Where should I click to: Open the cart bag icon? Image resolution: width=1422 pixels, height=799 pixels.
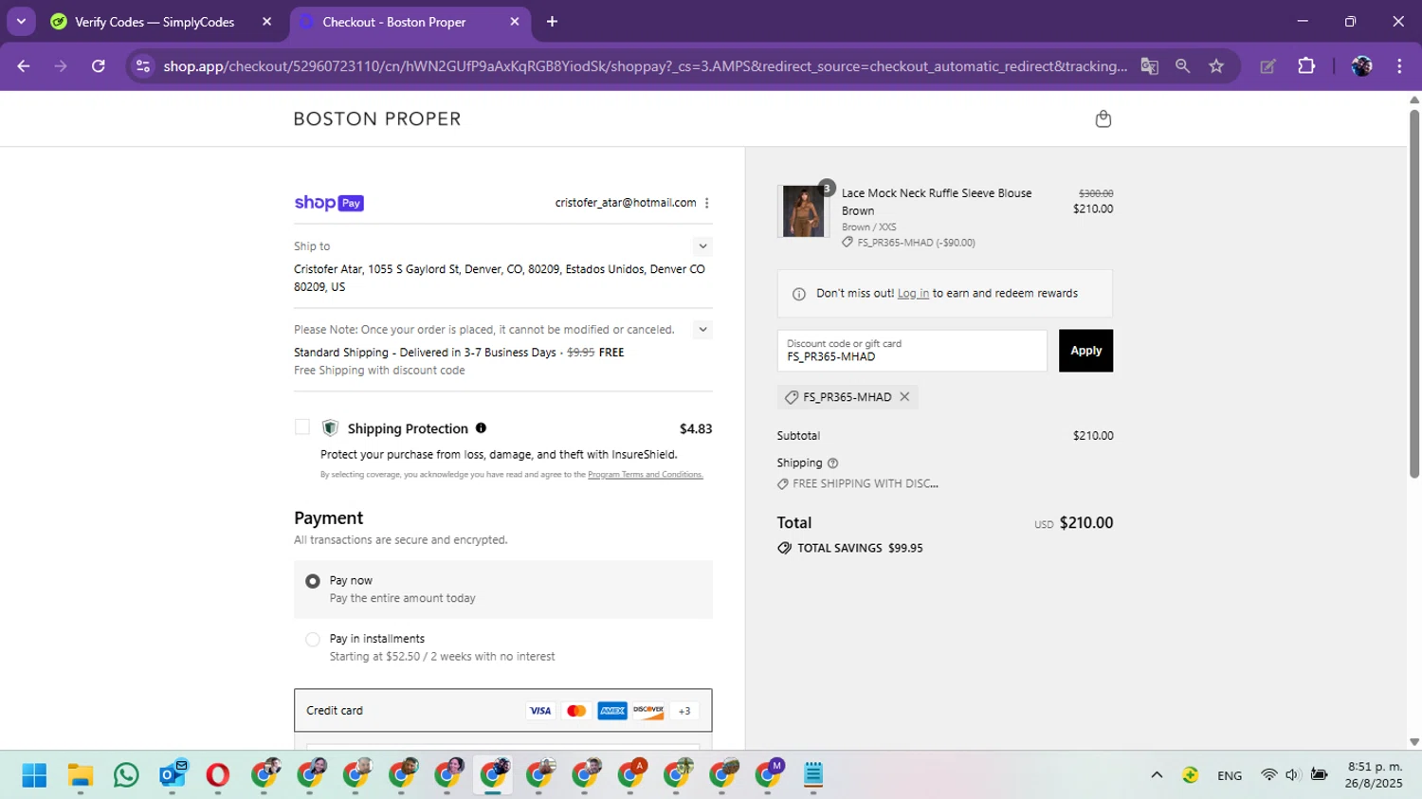click(x=1103, y=118)
